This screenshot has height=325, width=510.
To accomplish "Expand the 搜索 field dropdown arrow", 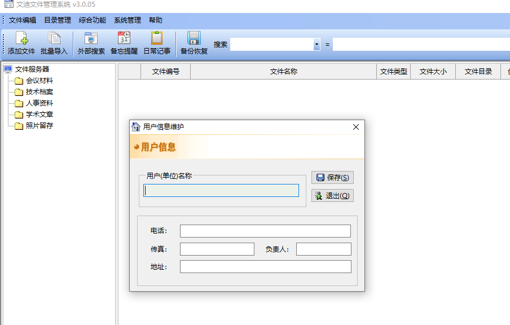I will (x=317, y=44).
